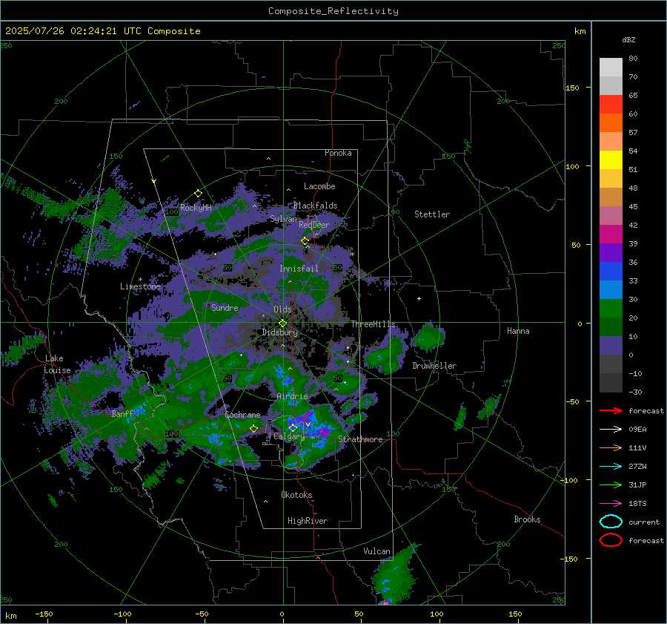Select the purple-blue 10–0 dBZ swatch
Viewport: 667px width, 624px height.
point(611,346)
